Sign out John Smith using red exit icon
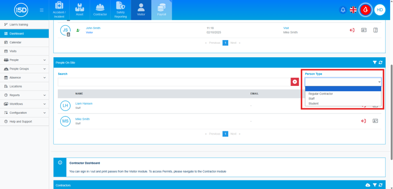Viewport: 393px width, 189px height. click(352, 30)
